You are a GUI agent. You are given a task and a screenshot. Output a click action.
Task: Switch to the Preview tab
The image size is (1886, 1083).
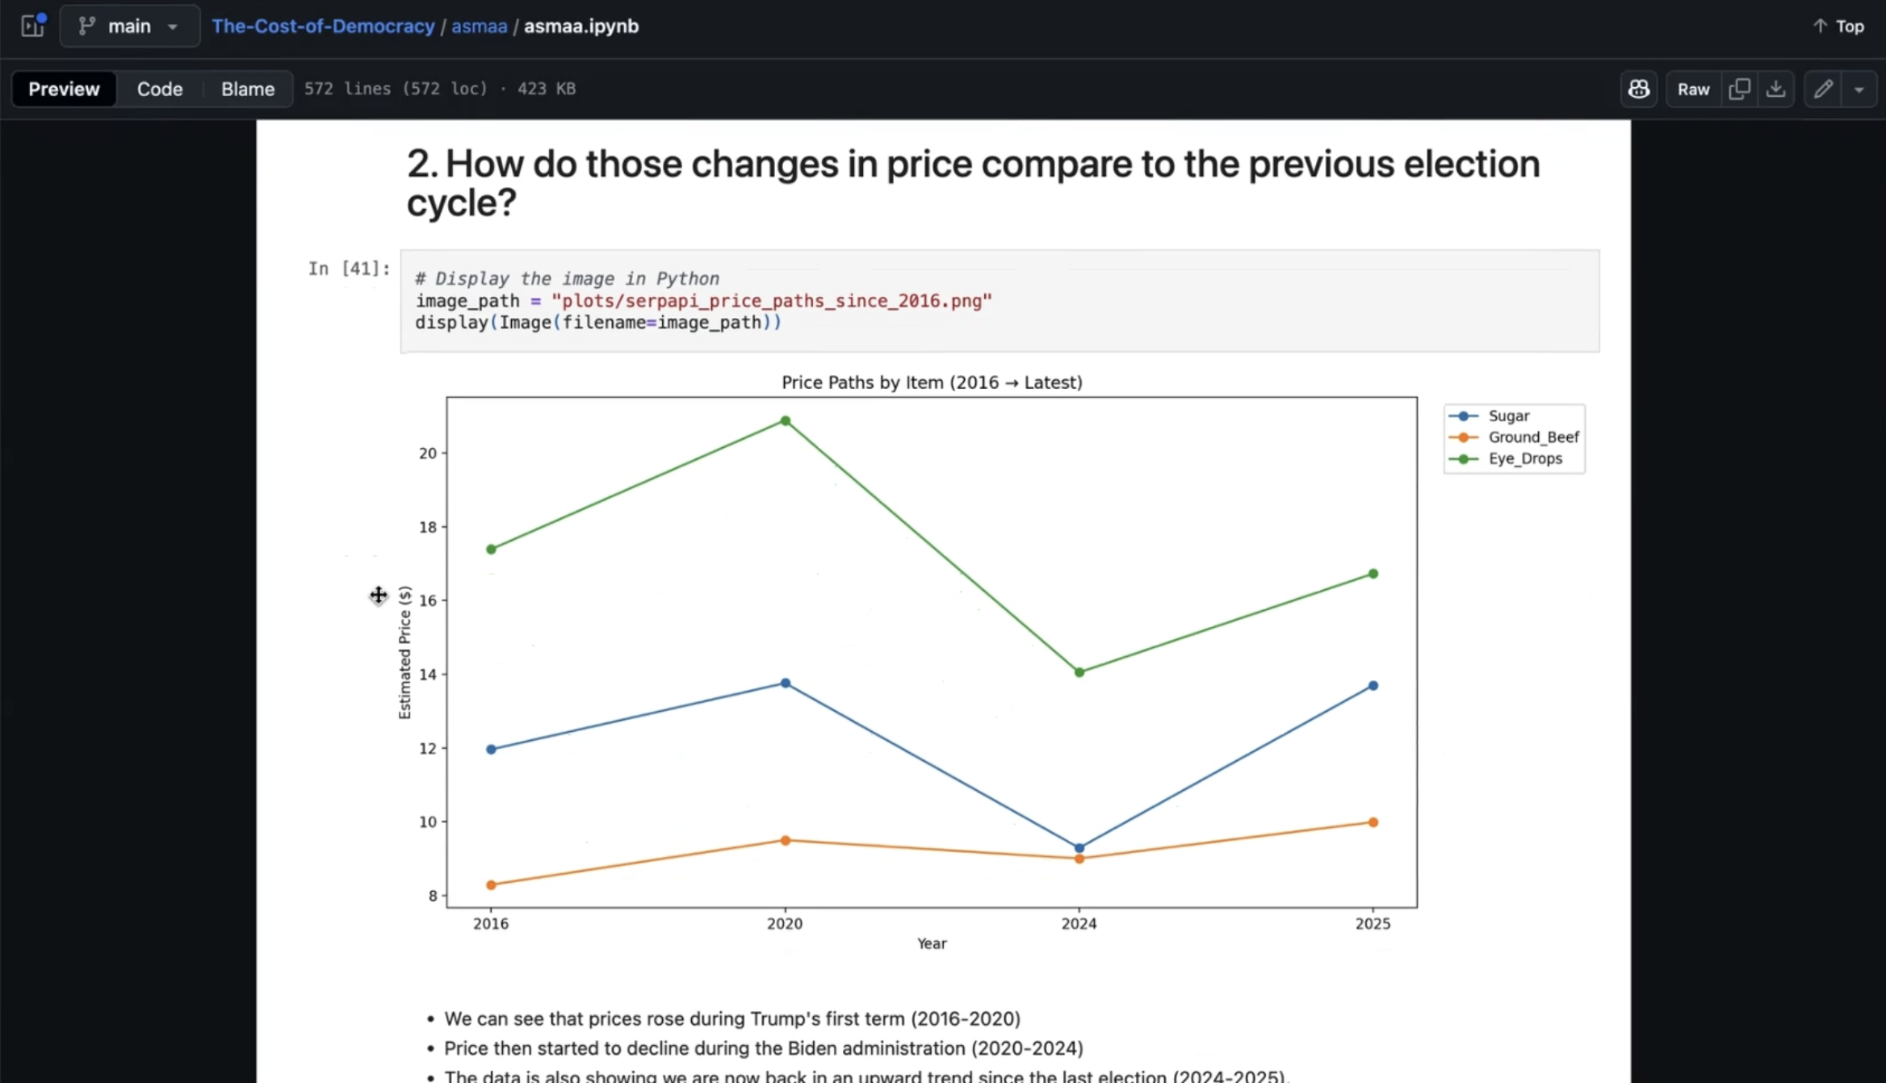pyautogui.click(x=64, y=89)
